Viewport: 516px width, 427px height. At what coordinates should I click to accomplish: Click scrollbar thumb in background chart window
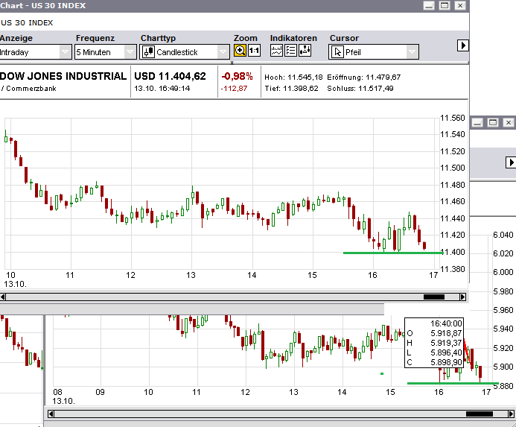coord(480,414)
